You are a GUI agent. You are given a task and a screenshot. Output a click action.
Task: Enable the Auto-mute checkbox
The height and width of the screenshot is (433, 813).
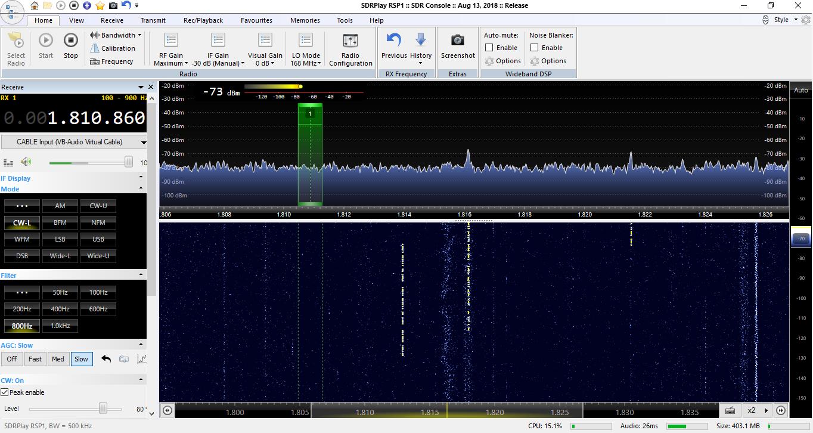pyautogui.click(x=489, y=48)
